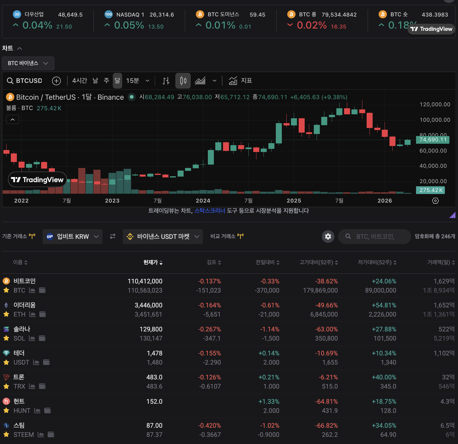Image resolution: width=458 pixels, height=444 pixels.
Task: Toggle the TRX favorite star
Action: point(6,386)
